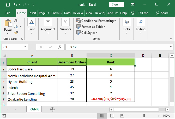Open the Data tab
The height and width of the screenshot is (119, 175).
[67, 13]
